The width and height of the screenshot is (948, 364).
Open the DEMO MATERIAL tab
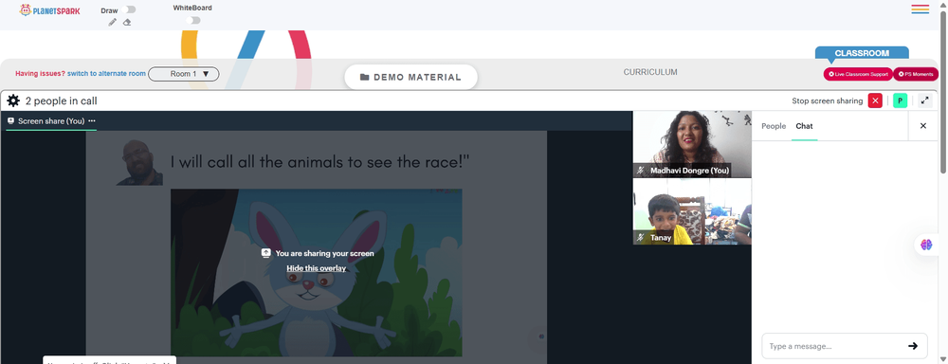pyautogui.click(x=411, y=78)
